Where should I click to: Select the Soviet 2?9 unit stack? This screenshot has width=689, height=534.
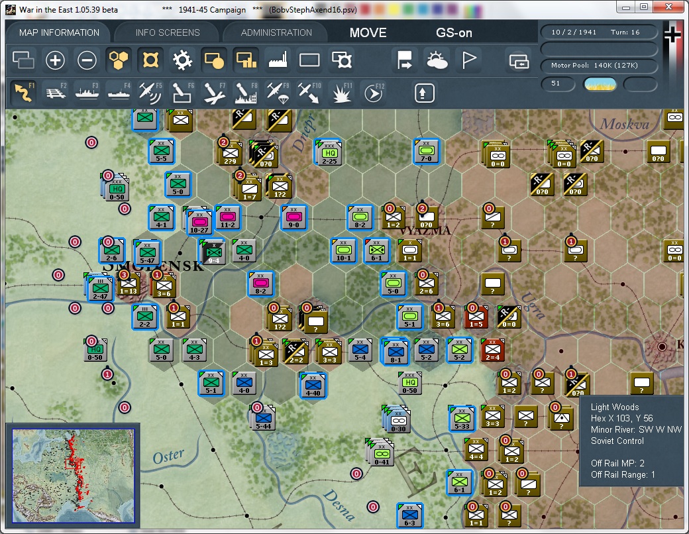click(230, 153)
